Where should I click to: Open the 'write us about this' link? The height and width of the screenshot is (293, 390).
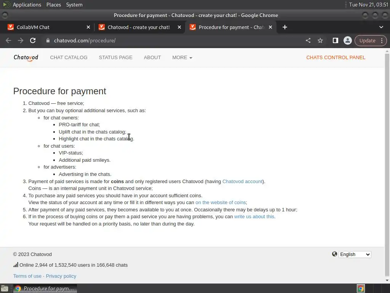[254, 217]
